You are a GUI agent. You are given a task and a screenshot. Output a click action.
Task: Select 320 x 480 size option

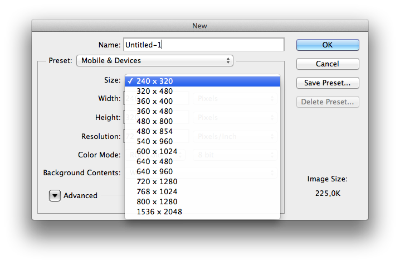click(203, 91)
